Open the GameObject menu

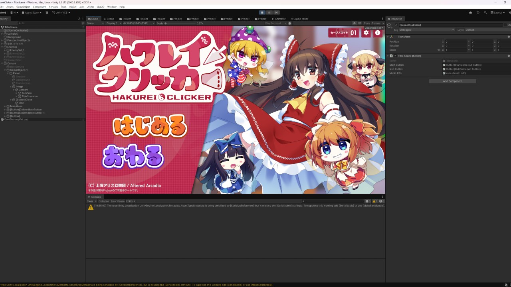23,7
